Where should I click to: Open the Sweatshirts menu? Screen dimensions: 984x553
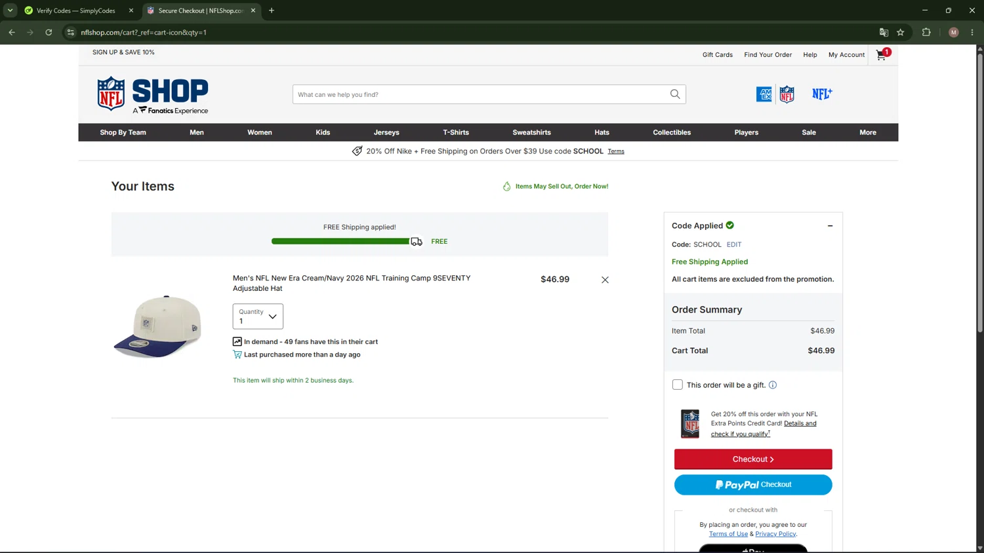pos(532,132)
